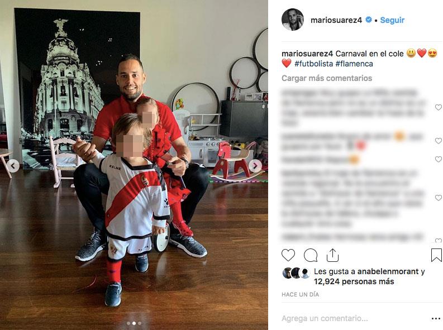Like the first comment's small heart
This screenshot has width=443, height=330.
coord(438,107)
